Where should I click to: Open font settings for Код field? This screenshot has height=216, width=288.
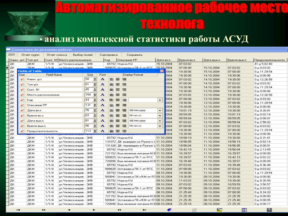tap(102, 100)
